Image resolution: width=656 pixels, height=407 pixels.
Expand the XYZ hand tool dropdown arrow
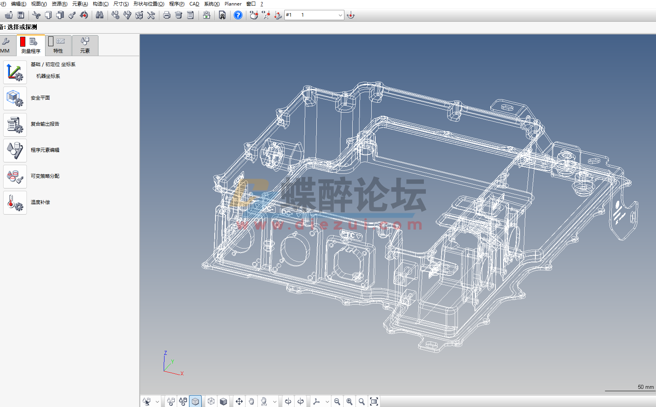pyautogui.click(x=274, y=401)
